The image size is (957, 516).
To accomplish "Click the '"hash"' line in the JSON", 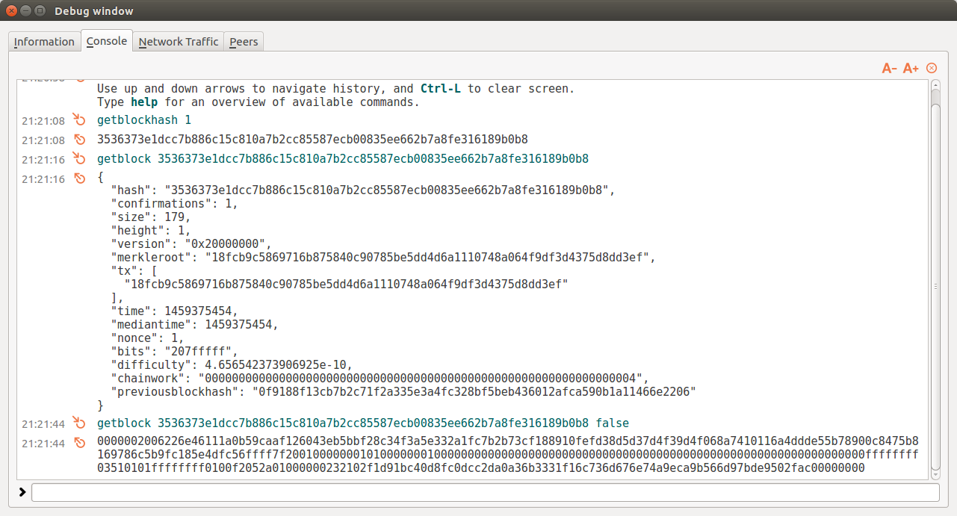I will coord(363,190).
